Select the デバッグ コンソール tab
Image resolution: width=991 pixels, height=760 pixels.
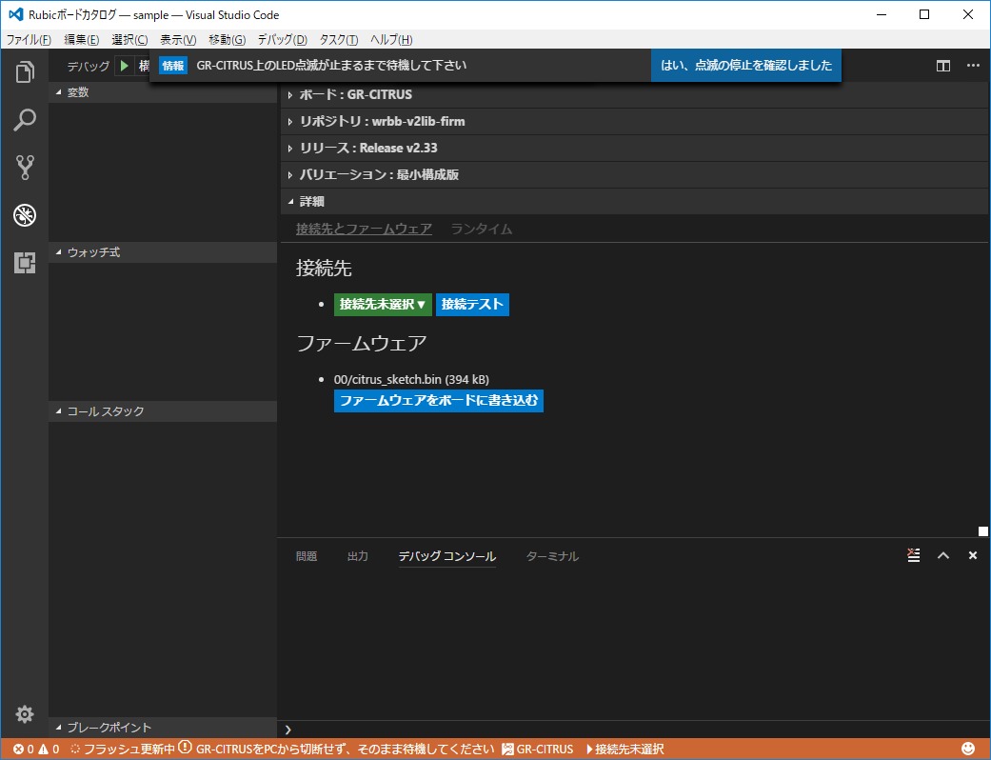(446, 556)
